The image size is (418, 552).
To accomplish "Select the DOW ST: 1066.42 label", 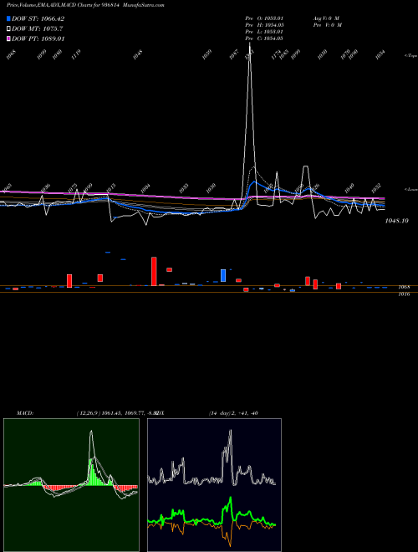I will 38,18.
